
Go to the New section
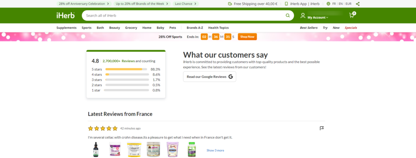click(x=336, y=28)
